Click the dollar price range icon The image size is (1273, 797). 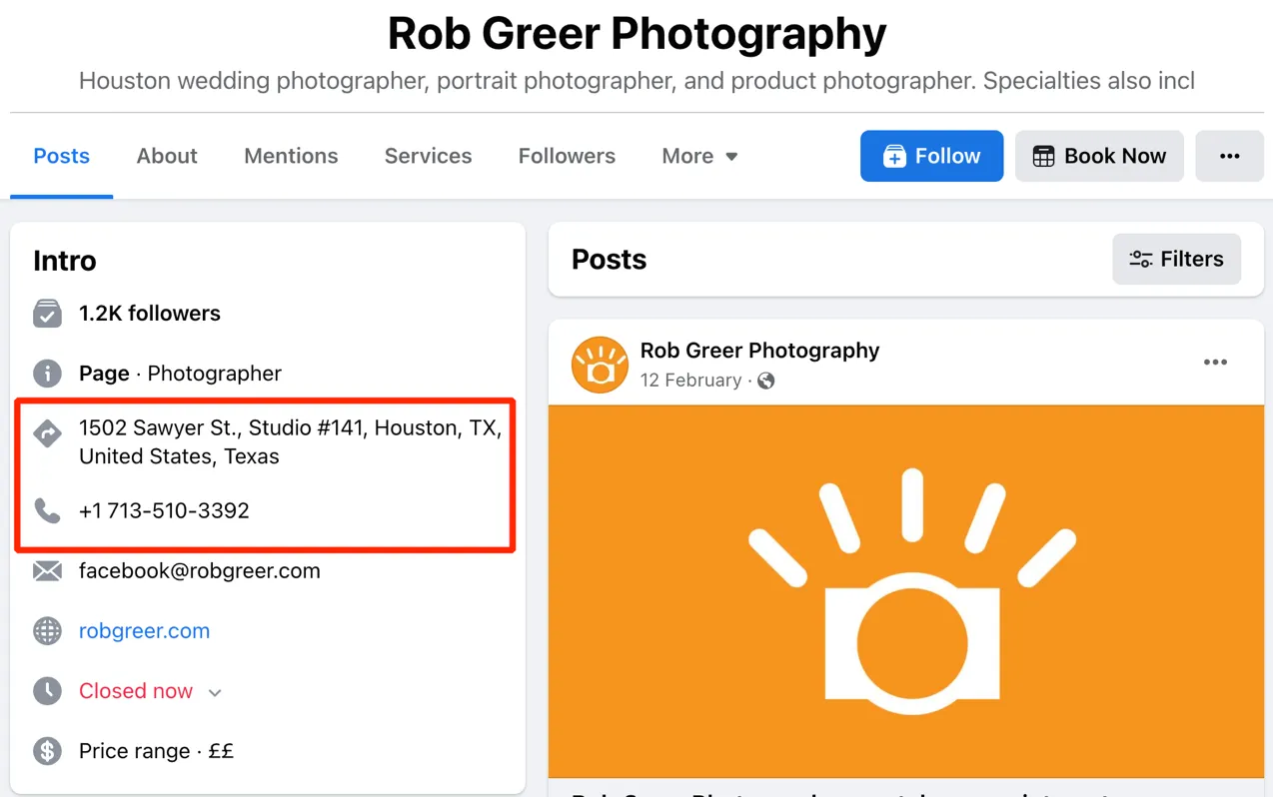(x=47, y=751)
